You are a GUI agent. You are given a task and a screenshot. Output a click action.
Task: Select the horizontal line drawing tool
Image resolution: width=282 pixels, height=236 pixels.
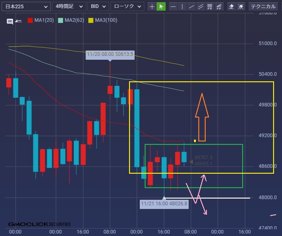[x=173, y=6]
